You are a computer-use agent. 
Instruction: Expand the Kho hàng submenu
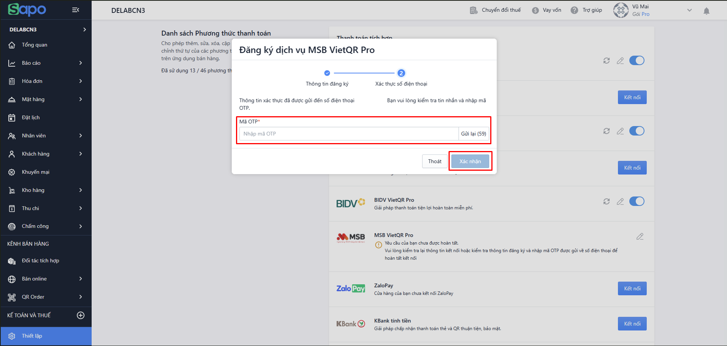click(81, 190)
